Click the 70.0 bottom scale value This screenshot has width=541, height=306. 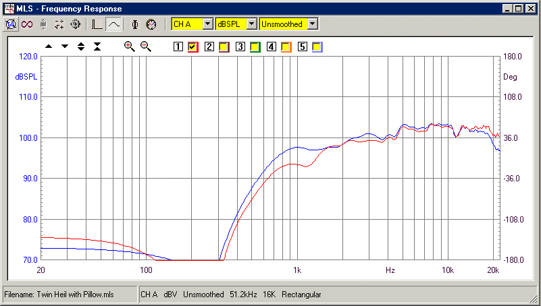pos(30,260)
